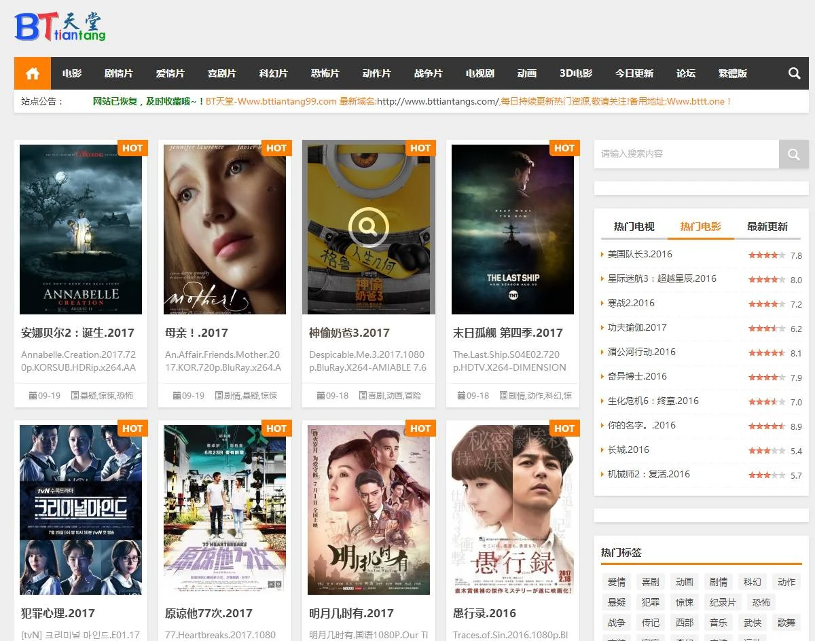Image resolution: width=815 pixels, height=641 pixels.
Task: Select the 热门电影 tab
Action: point(701,226)
